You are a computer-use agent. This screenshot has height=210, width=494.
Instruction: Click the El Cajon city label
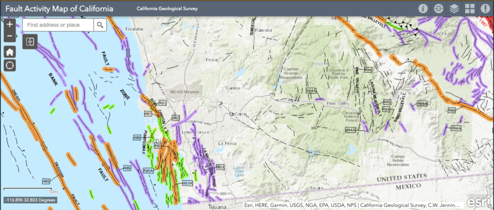237,114
